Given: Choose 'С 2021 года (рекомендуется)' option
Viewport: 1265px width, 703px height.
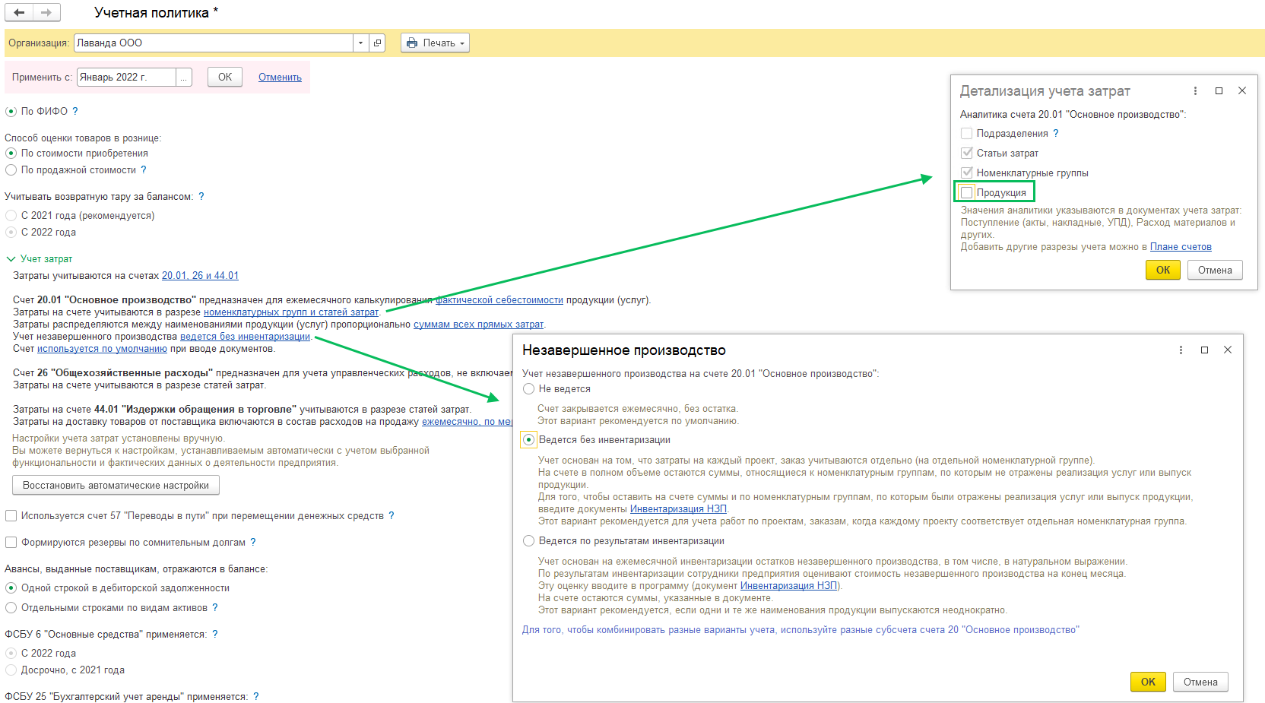Looking at the screenshot, I should (x=11, y=215).
